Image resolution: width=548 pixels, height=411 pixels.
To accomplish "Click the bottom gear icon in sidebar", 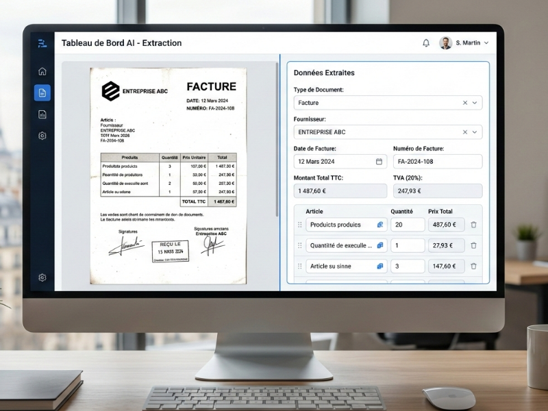I will (42, 277).
